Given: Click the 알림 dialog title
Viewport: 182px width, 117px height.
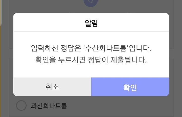Looking at the screenshot, I should coord(91,23).
